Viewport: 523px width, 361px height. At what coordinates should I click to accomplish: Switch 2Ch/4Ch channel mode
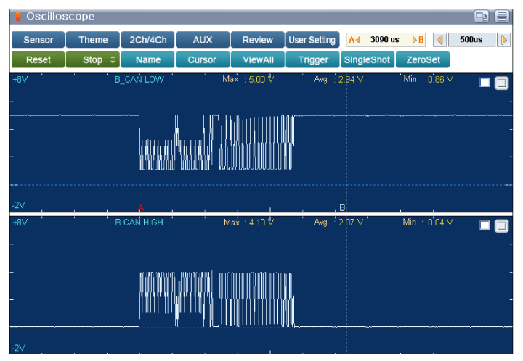point(147,40)
